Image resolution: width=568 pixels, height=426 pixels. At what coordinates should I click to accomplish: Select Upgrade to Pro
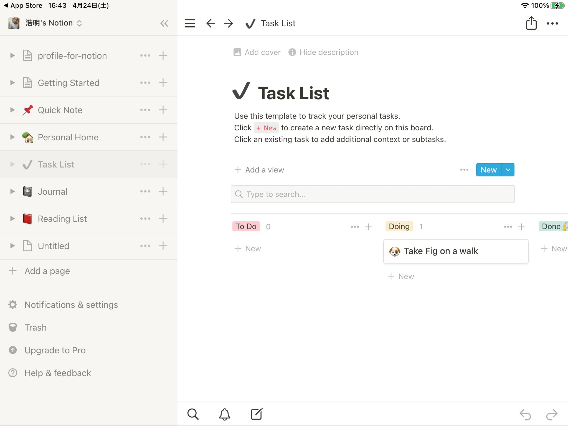tap(47, 350)
